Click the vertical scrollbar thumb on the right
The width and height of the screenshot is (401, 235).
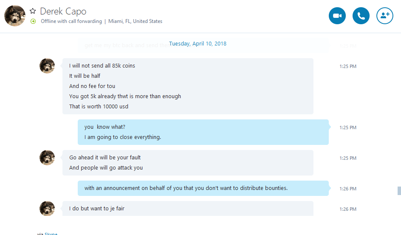click(399, 191)
